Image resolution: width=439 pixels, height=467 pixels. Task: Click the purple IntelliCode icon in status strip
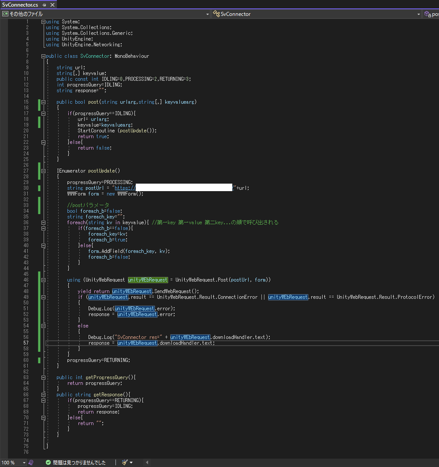[x=31, y=463]
